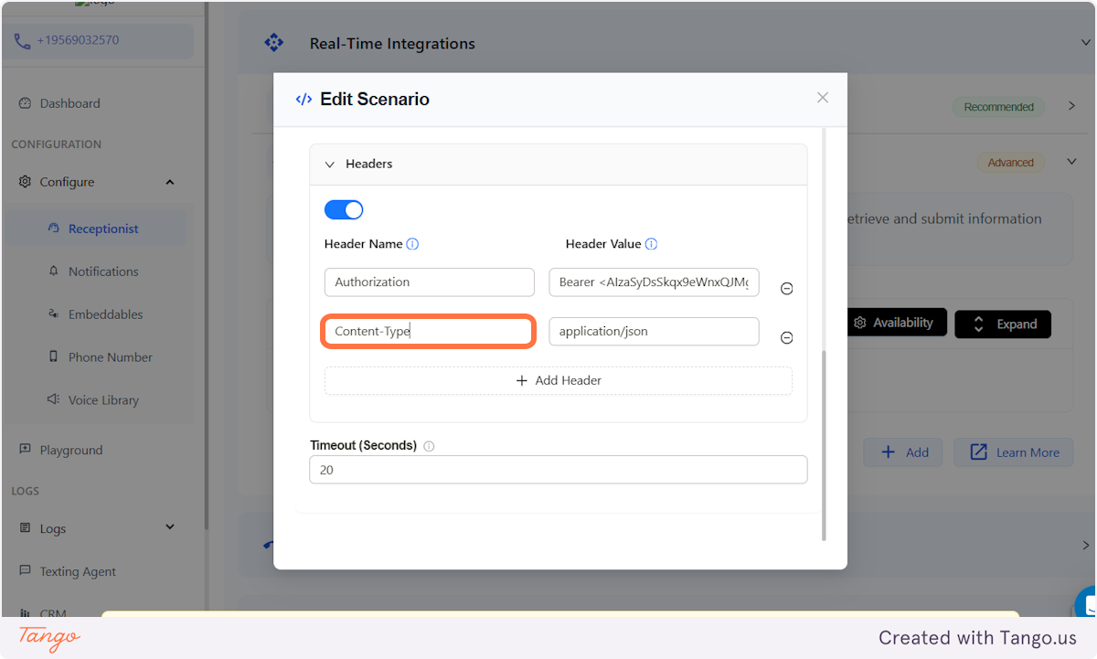Expand the Logs menu chevron
Viewport: 1097px width, 659px height.
pyautogui.click(x=169, y=527)
